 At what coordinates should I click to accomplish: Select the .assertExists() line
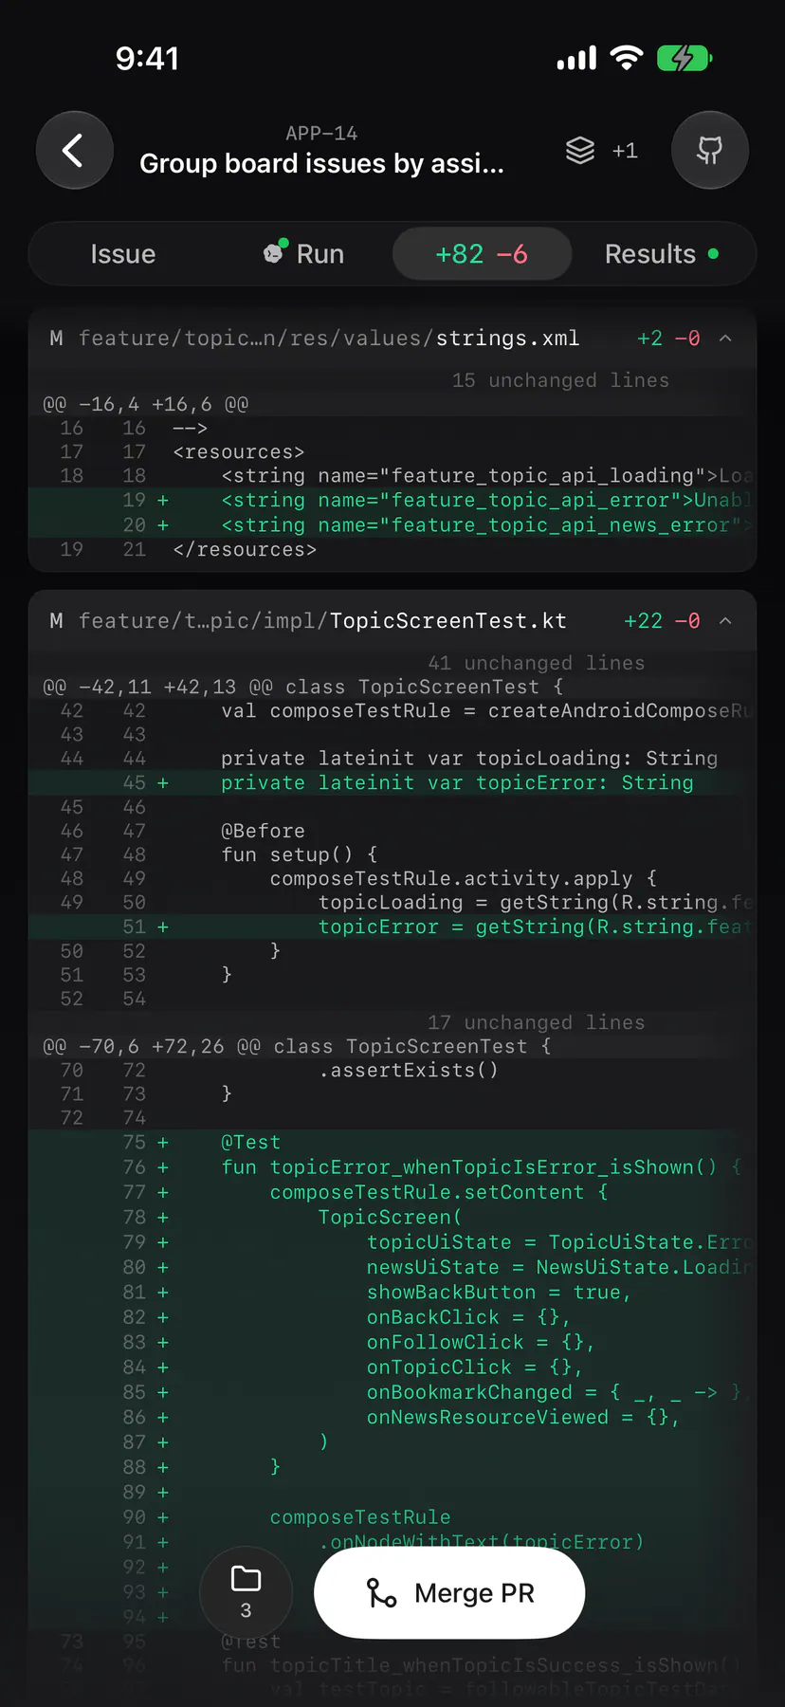tap(392, 1071)
